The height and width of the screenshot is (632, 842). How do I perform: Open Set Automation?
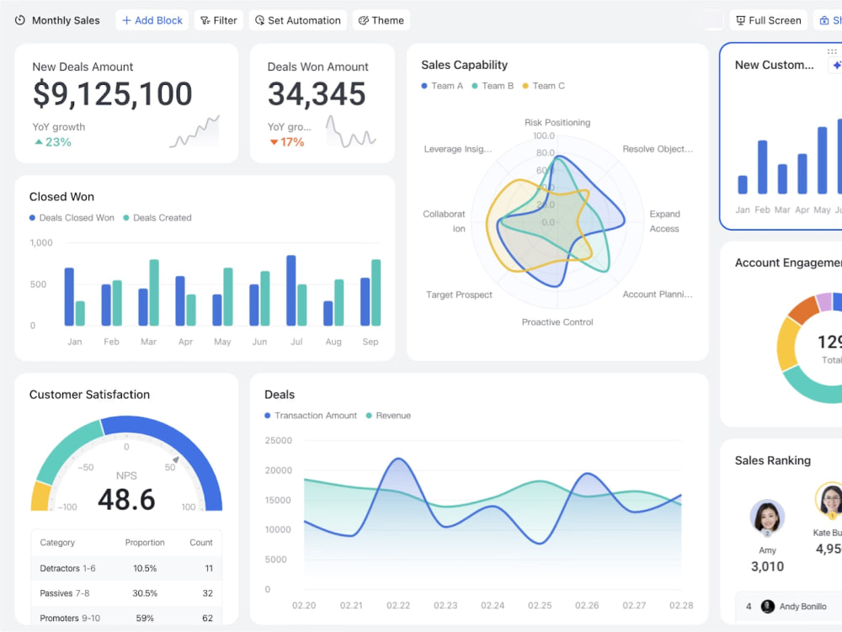pyautogui.click(x=297, y=20)
